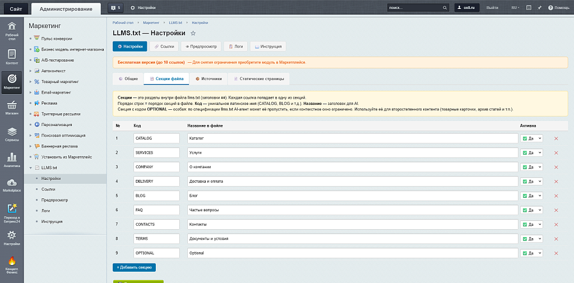Image resolution: width=574 pixels, height=283 pixels.
Task: Click the Добавить секцию button
Action: coord(134,267)
